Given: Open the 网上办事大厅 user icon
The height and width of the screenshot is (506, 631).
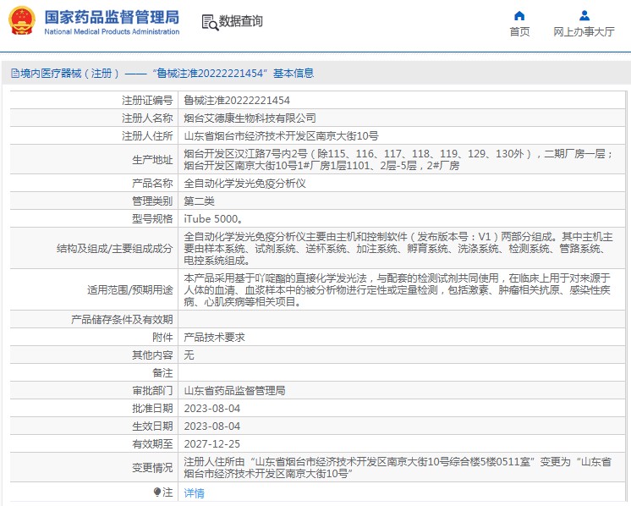Looking at the screenshot, I should coord(584,16).
